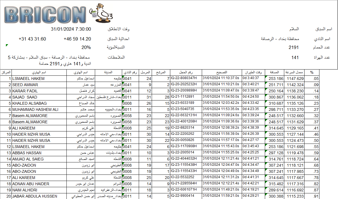The height and width of the screenshot is (199, 338).
Task: Click the pigeon count value 2191
Action: click(x=294, y=47)
